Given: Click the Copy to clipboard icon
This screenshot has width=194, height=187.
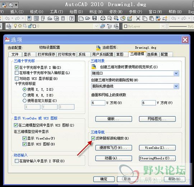Looking at the screenshot, I should [x=145, y=18].
